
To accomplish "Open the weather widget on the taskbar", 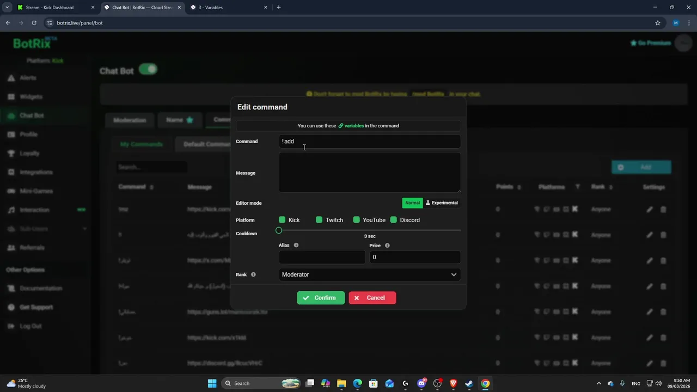I will click(26, 383).
